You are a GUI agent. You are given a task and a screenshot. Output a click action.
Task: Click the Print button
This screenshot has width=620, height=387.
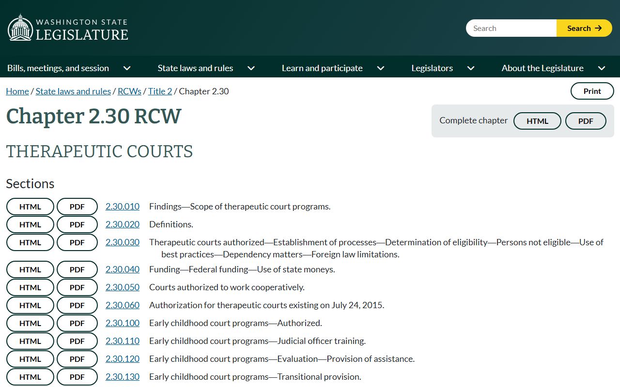coord(592,91)
